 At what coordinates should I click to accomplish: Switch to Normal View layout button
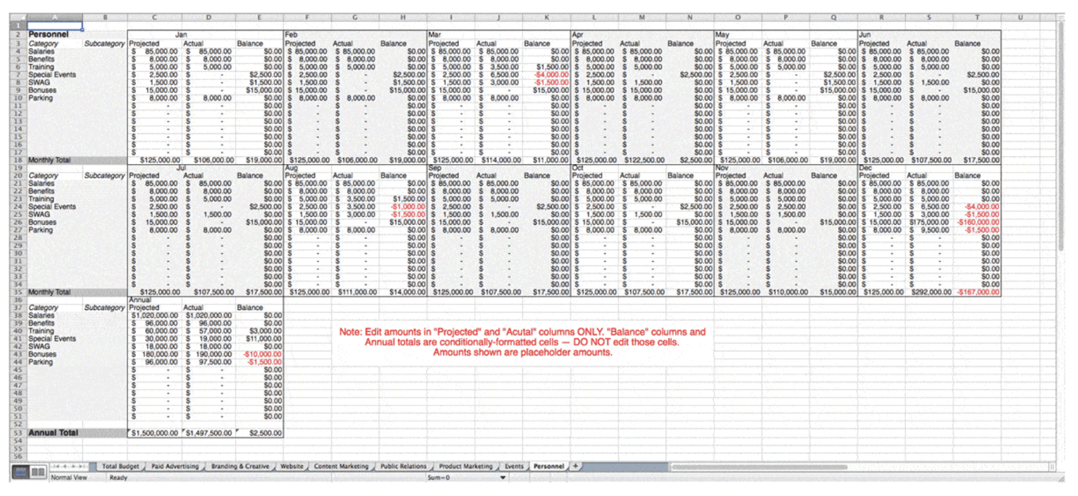pyautogui.click(x=20, y=472)
